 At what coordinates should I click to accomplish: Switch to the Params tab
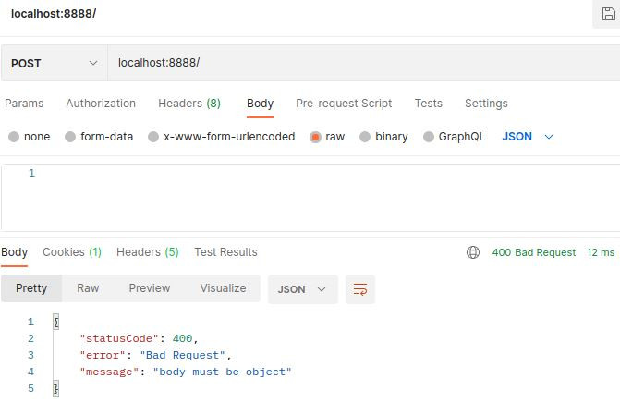[24, 104]
